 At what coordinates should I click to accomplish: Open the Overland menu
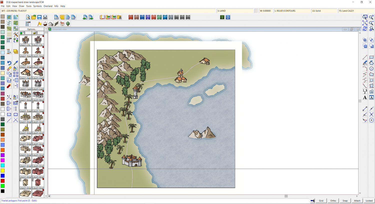click(x=48, y=6)
